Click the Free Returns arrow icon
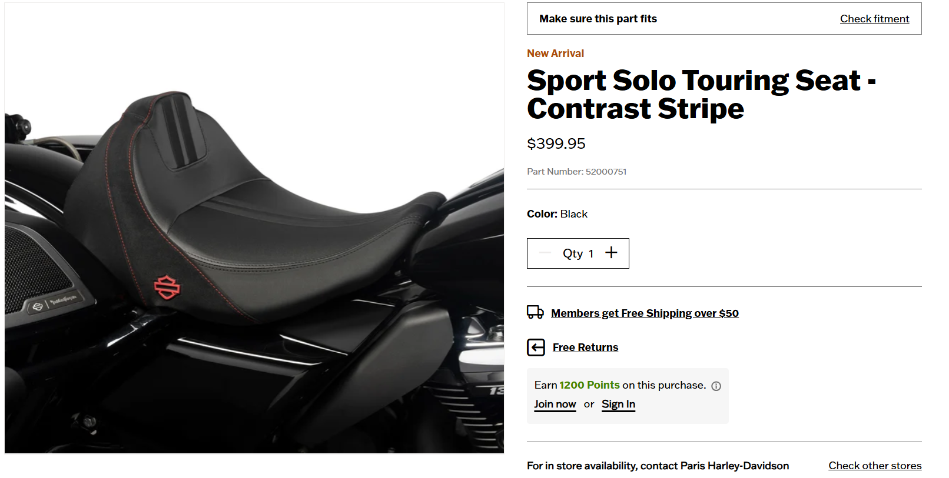 pos(536,347)
